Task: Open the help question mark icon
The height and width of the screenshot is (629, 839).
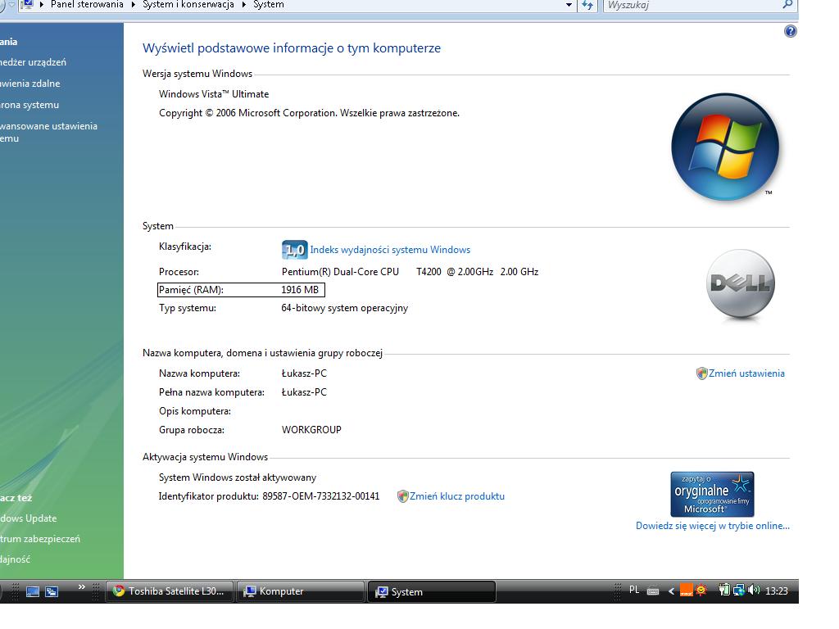Action: (x=790, y=32)
